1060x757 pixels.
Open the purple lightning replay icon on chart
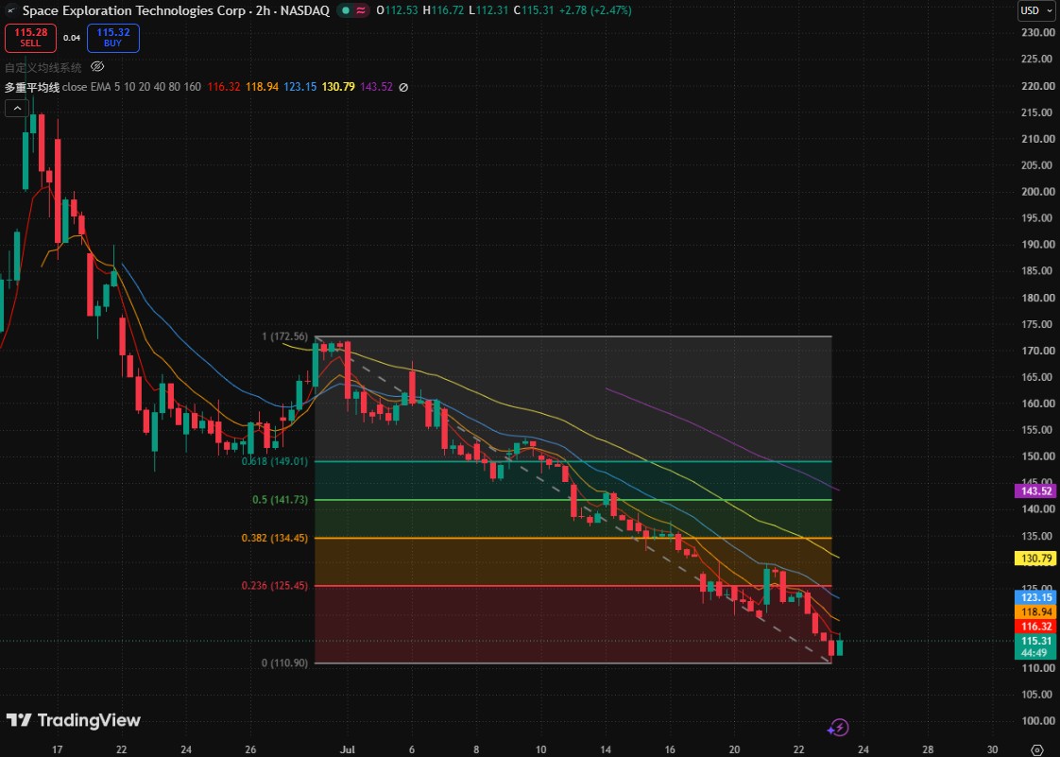[x=838, y=728]
